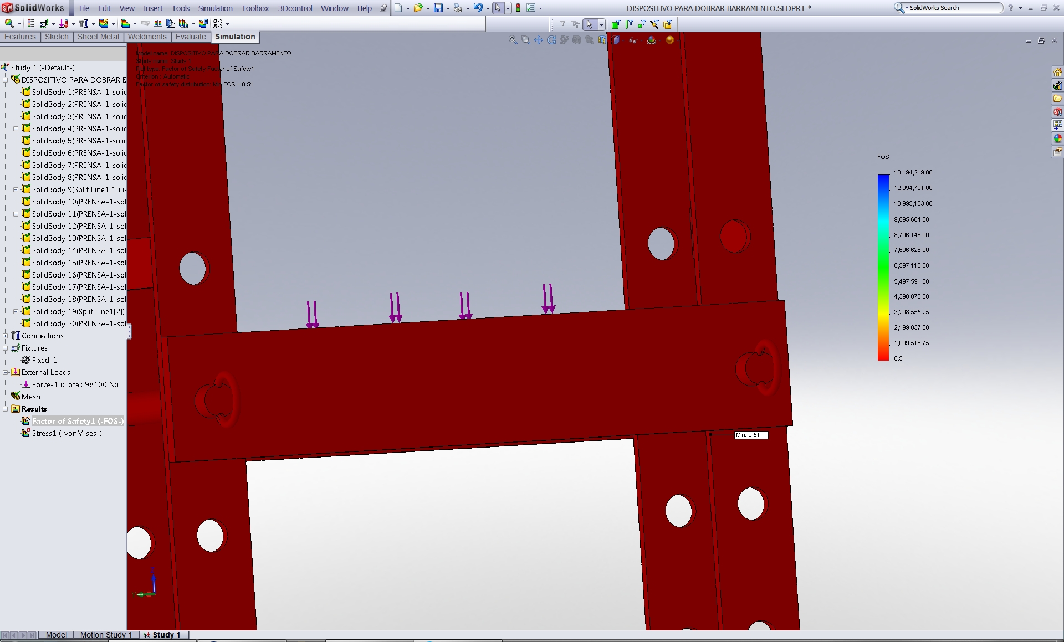The height and width of the screenshot is (642, 1064).
Task: Expand the Fixtures tree node
Action: [6, 348]
